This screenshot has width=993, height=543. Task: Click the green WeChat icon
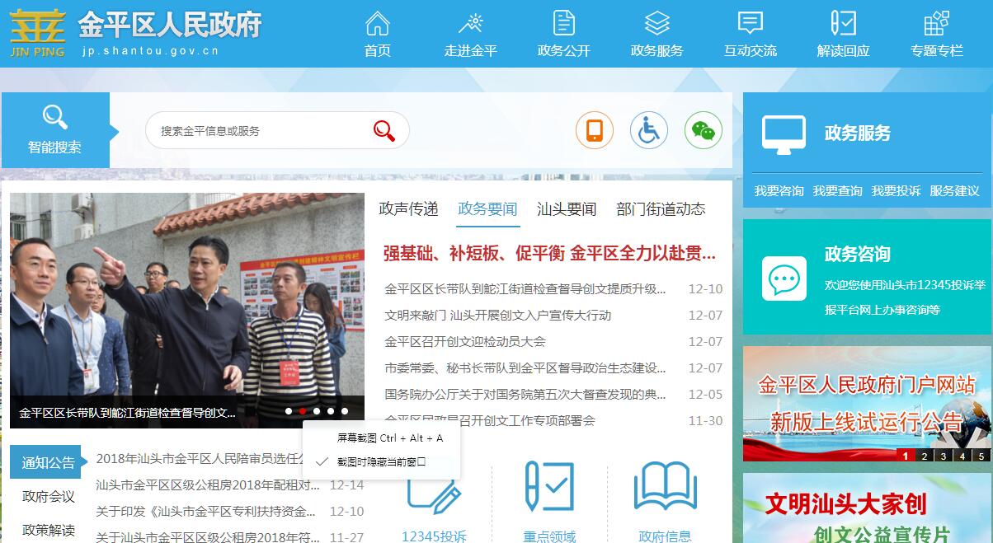pos(703,130)
